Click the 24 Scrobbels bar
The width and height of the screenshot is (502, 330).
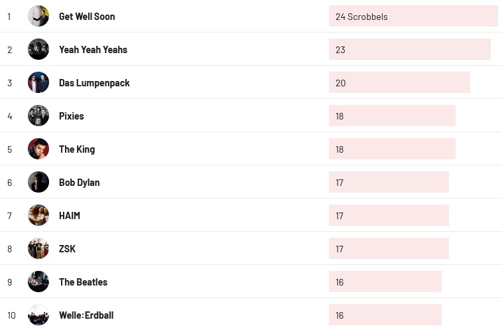tap(413, 17)
